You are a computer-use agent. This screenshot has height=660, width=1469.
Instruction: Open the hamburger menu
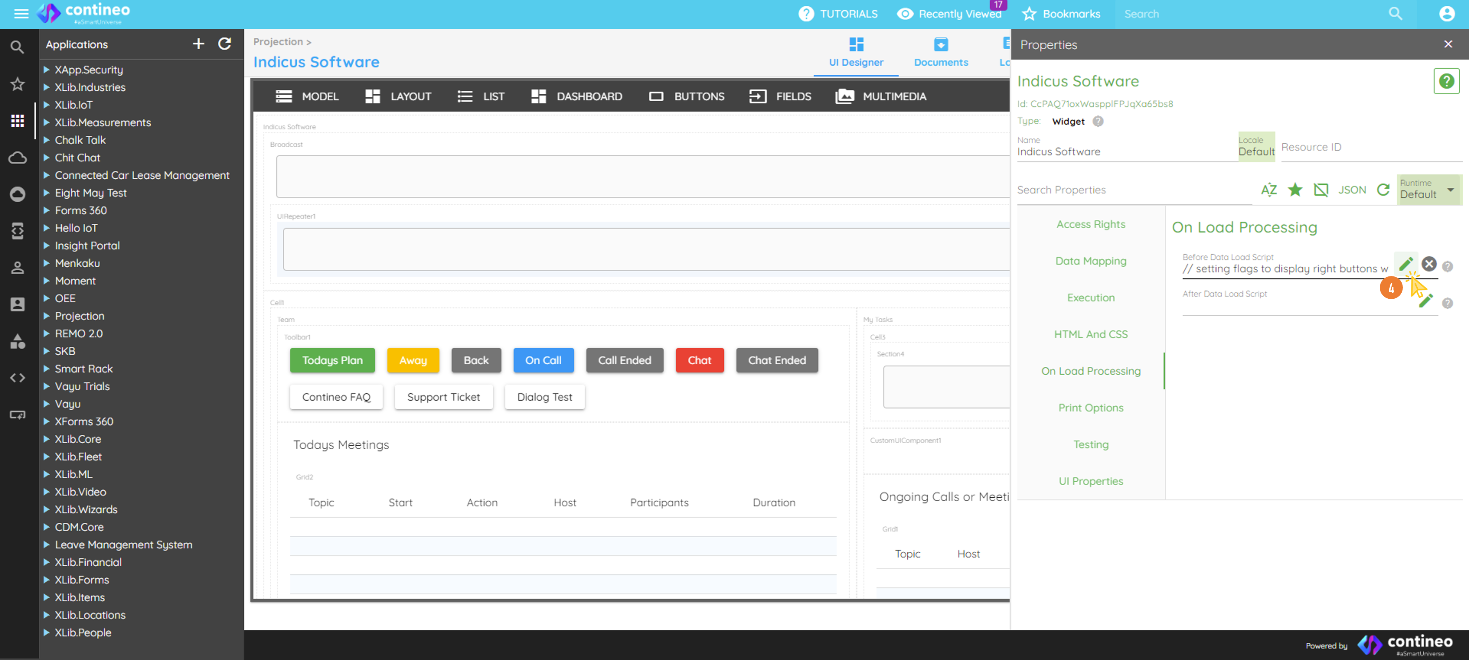21,14
